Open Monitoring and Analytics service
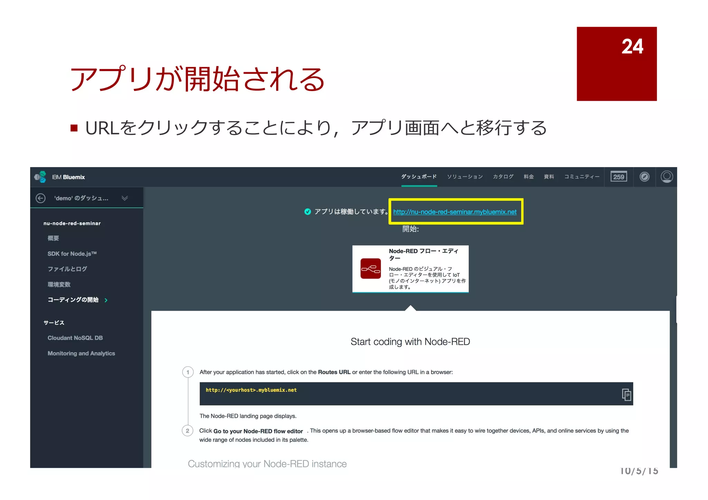The height and width of the screenshot is (500, 708). tap(81, 354)
